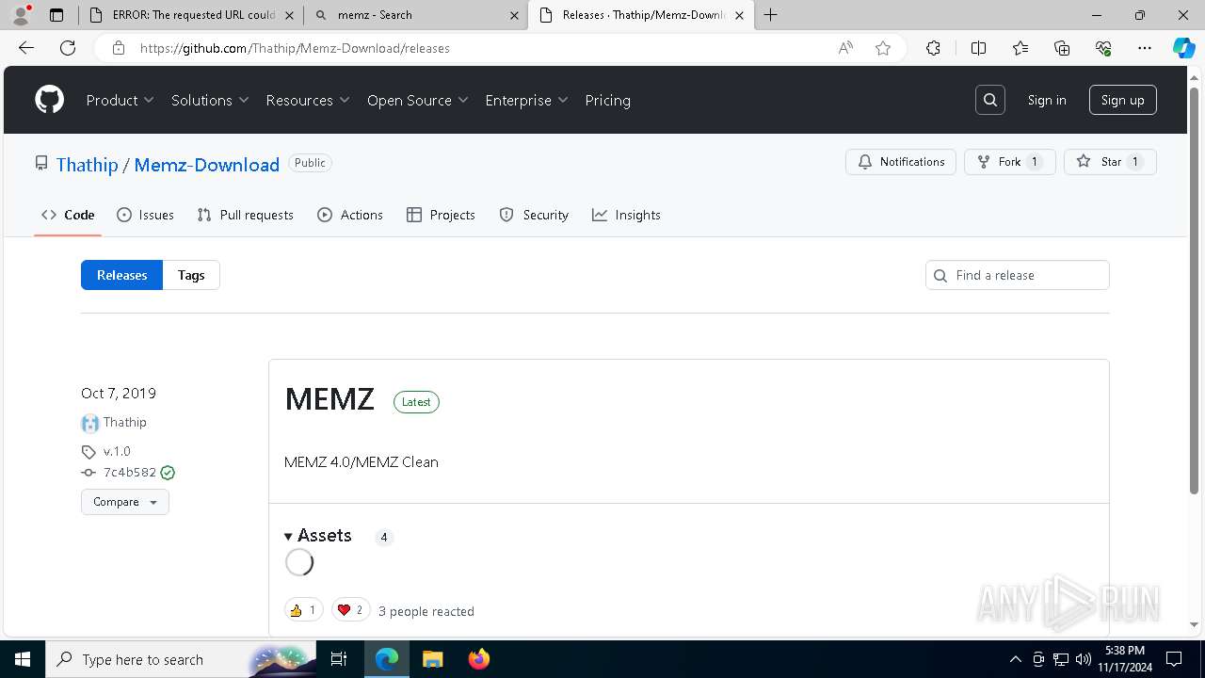Open the Read aloud icon in address bar
1205x678 pixels.
click(x=845, y=48)
